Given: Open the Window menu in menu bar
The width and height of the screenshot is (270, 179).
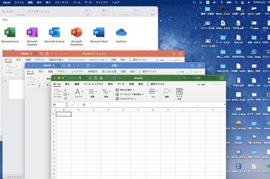Looking at the screenshot, I should 102,2.
